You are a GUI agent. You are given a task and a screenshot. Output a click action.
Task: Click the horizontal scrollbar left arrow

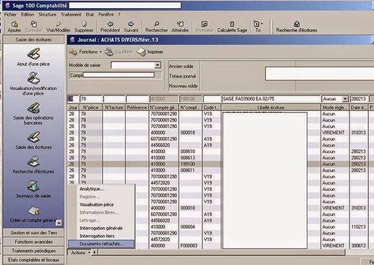click(x=95, y=252)
